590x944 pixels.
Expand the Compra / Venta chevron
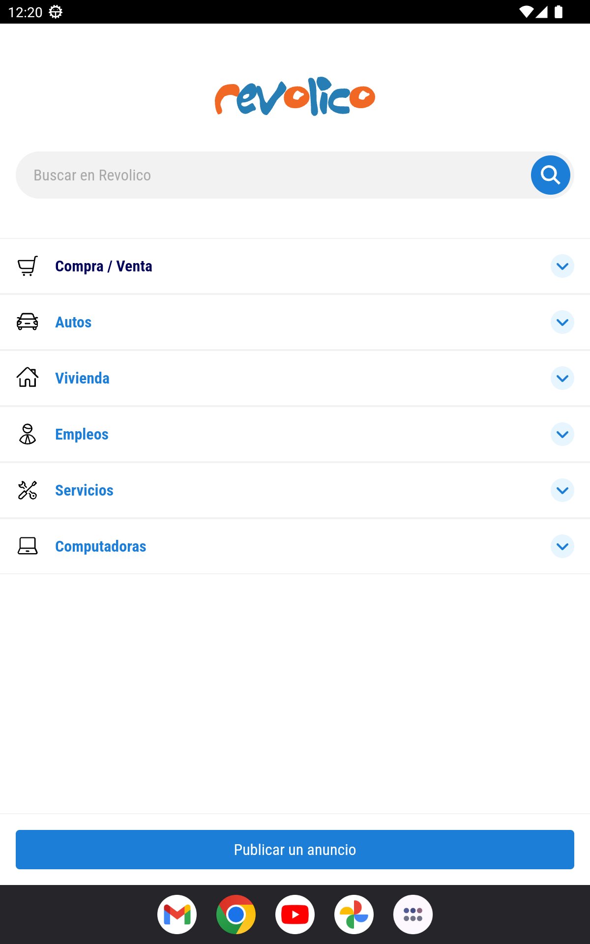pyautogui.click(x=562, y=266)
